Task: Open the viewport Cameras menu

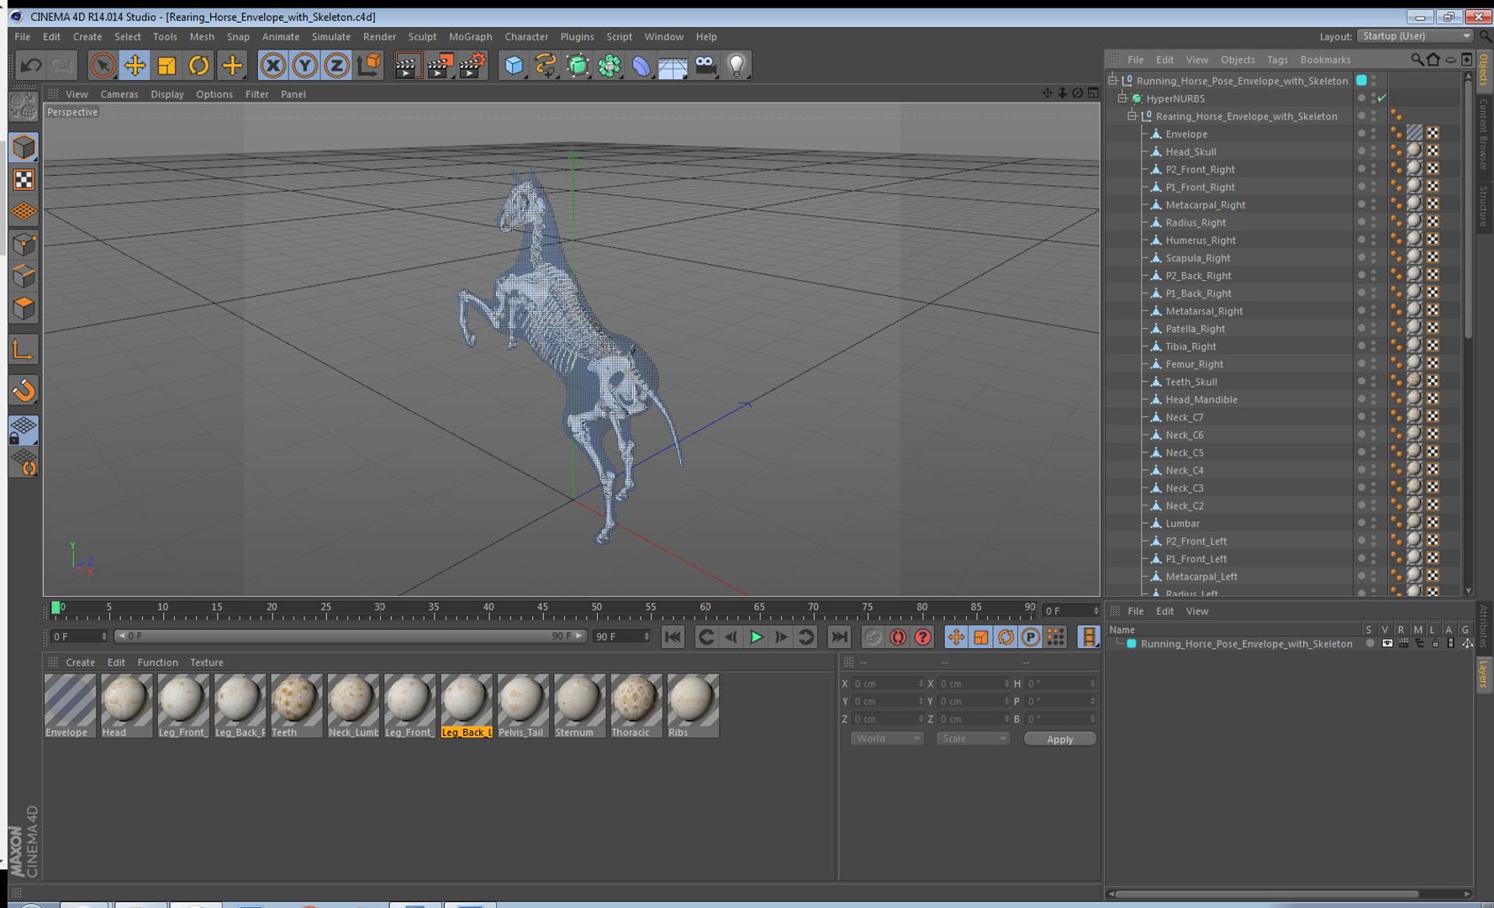Action: coord(119,94)
